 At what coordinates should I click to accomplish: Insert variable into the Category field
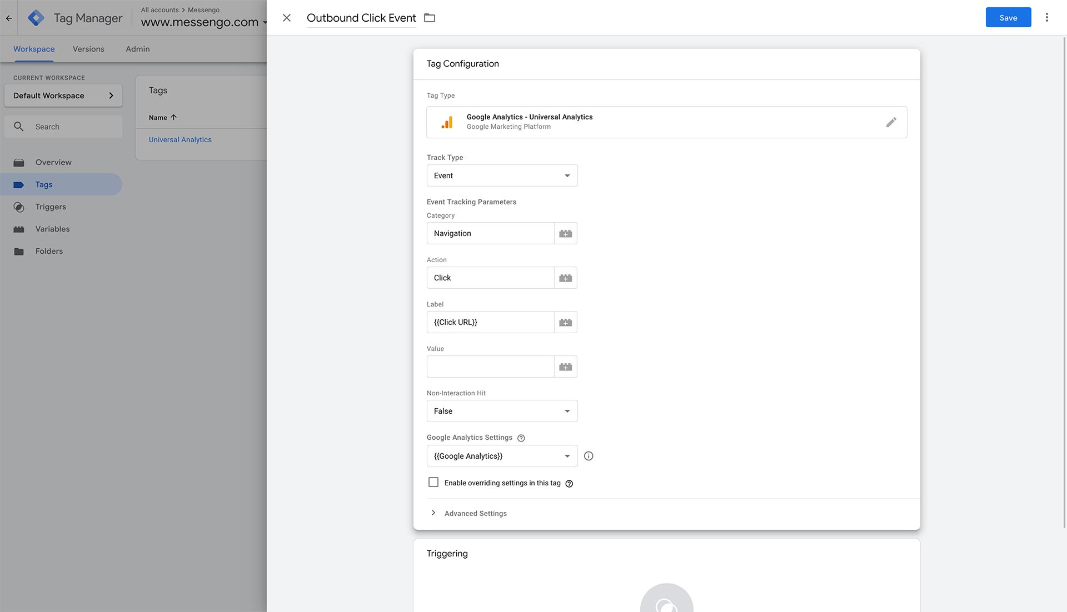click(566, 233)
